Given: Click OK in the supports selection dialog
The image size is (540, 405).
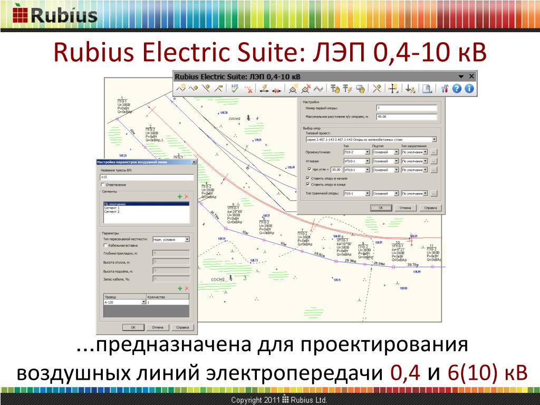Looking at the screenshot, I should 381,208.
